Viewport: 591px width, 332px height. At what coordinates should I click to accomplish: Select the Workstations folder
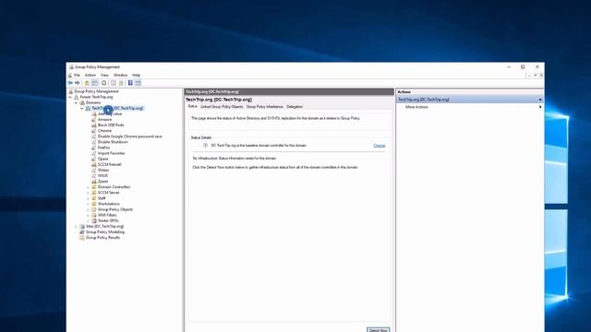pyautogui.click(x=109, y=204)
